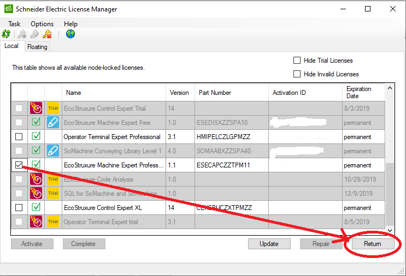Click yellow Trial badge of EcoStruxure Code Analysis
The height and width of the screenshot is (276, 406).
pyautogui.click(x=53, y=179)
